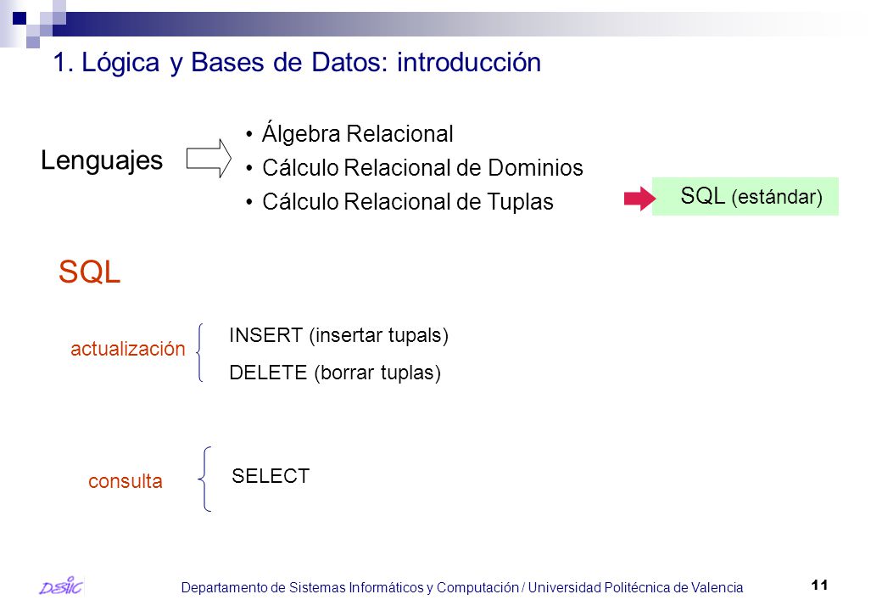
Task: Click the INSERT (insertar tupals) text
Action: (x=338, y=336)
